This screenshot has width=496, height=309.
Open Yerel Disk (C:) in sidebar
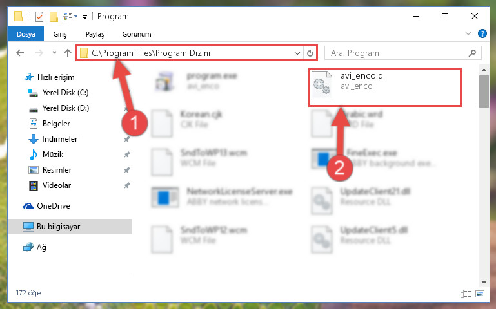[x=66, y=93]
